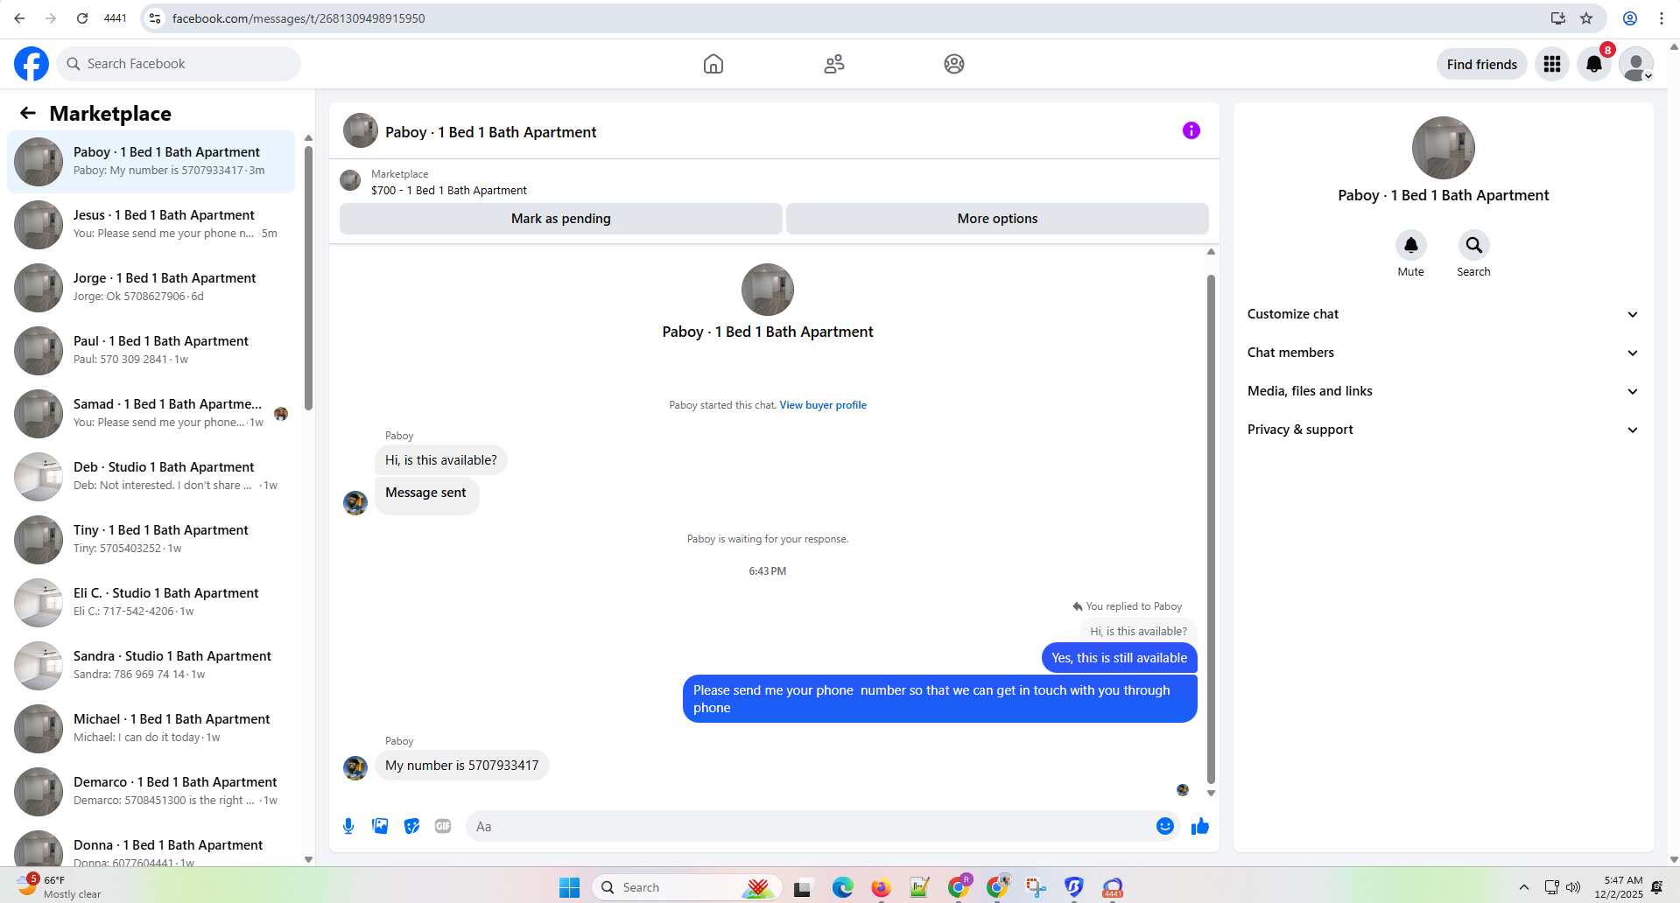The width and height of the screenshot is (1680, 903).
Task: Open the notifications bell
Action: coord(1594,64)
